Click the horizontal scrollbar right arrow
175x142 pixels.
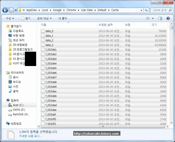(x=167, y=127)
